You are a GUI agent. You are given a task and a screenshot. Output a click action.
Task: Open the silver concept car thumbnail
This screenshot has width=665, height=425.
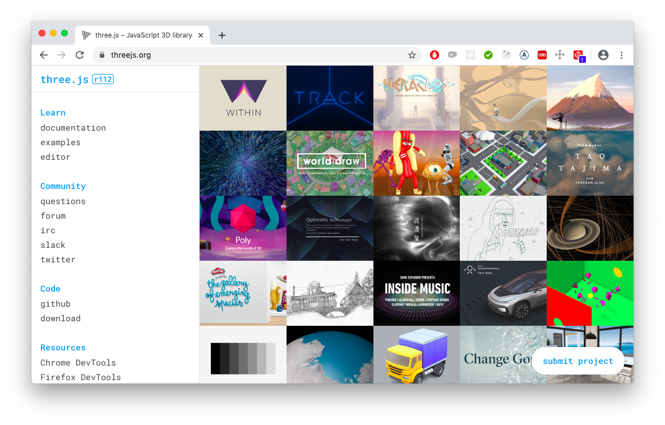pos(504,293)
